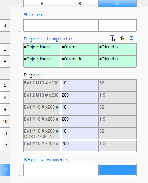Select value 32 in row 11
This screenshot has height=183, width=148.
tap(118, 134)
